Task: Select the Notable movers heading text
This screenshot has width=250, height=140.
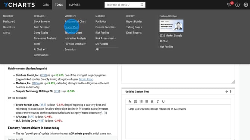Action: (27, 69)
